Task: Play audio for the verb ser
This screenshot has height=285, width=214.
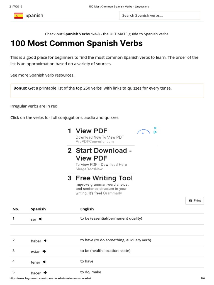Action: (x=41, y=219)
